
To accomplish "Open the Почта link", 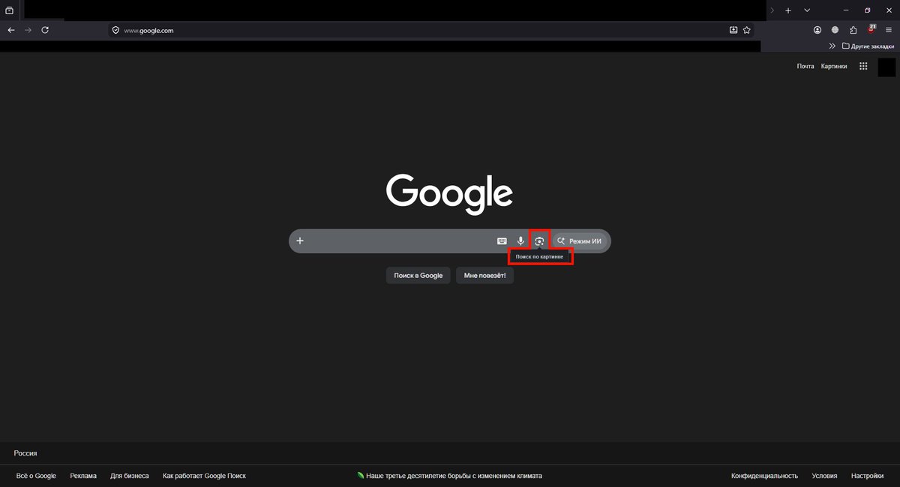I will pos(805,66).
